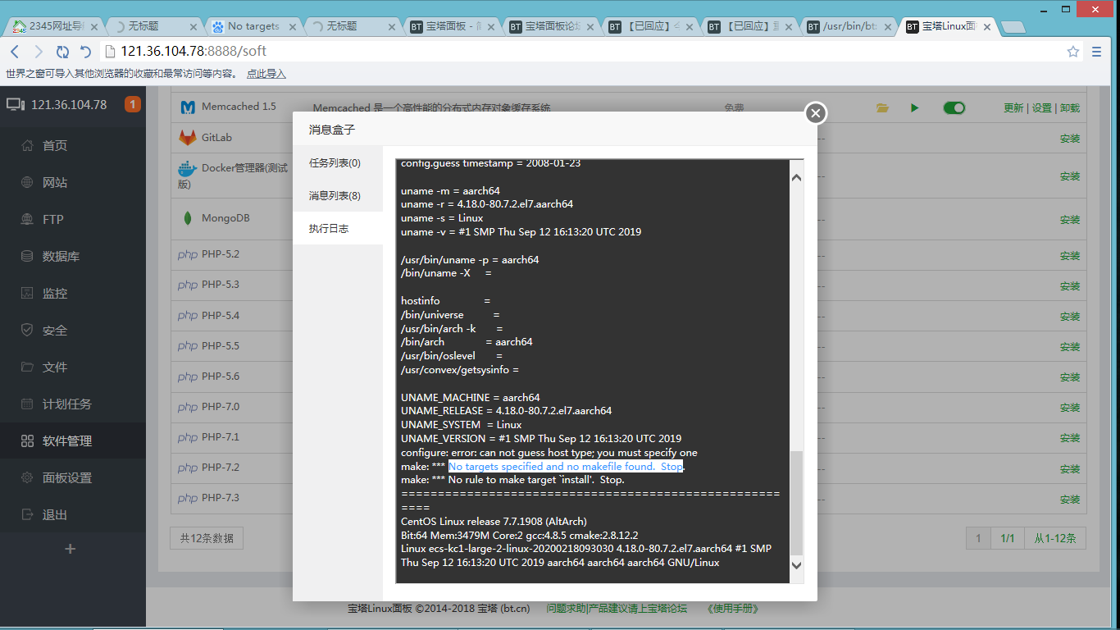Click the monitor icon beside 121.36.104.78

16,104
